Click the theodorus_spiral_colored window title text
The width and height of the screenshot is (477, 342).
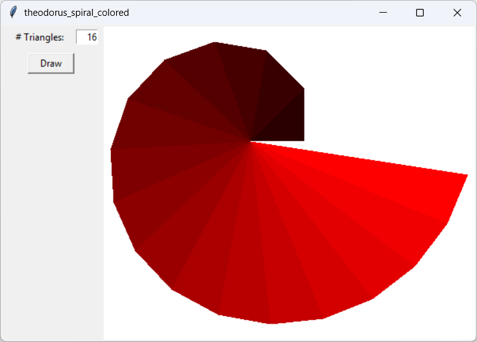[x=76, y=13]
